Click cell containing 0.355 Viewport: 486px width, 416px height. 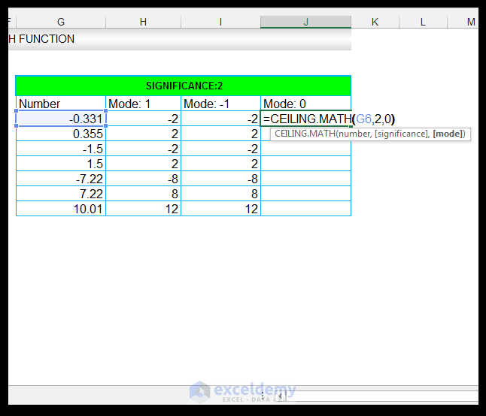pos(61,134)
